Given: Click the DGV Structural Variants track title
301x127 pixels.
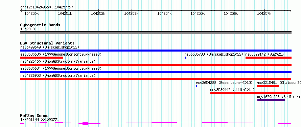Looking at the screenshot, I should [x=47, y=43].
